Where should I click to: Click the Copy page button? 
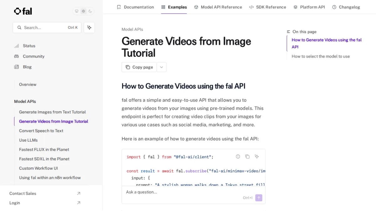[x=139, y=67]
